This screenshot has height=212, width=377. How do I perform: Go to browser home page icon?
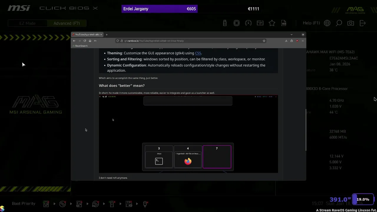point(90,41)
